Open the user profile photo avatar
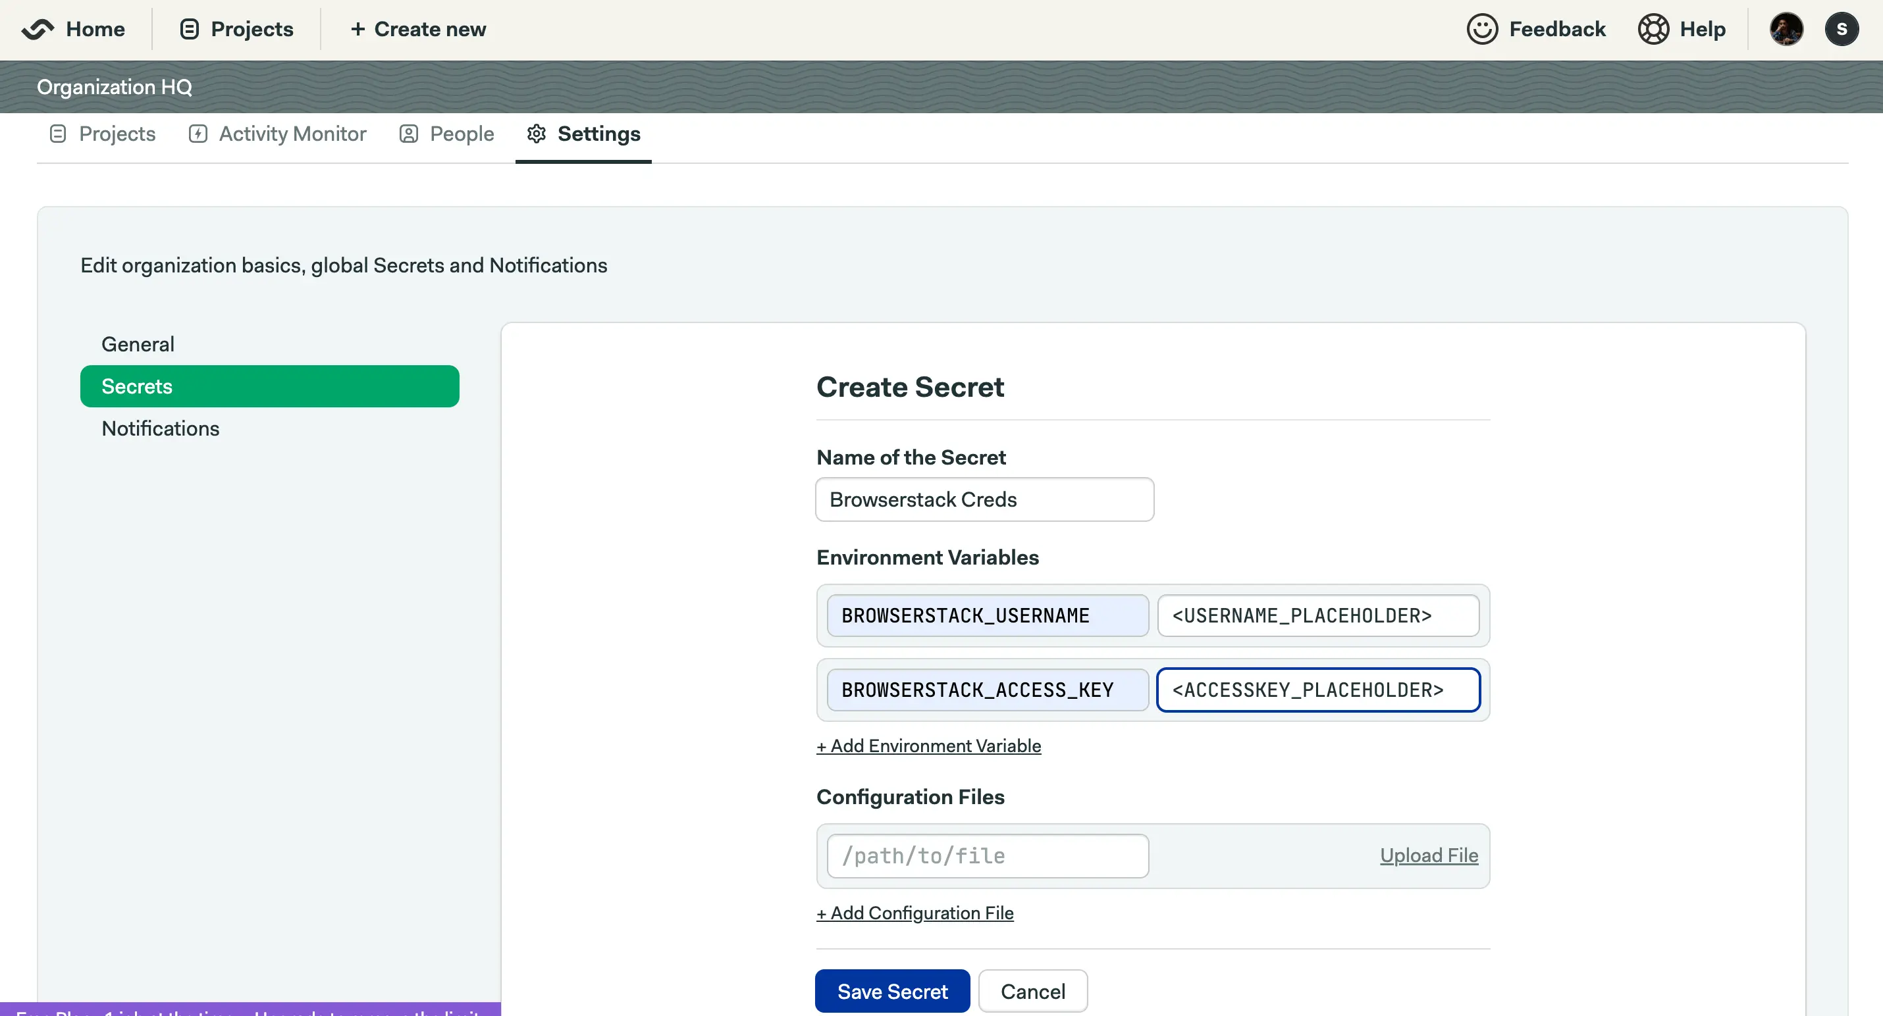The height and width of the screenshot is (1016, 1883). click(1786, 29)
